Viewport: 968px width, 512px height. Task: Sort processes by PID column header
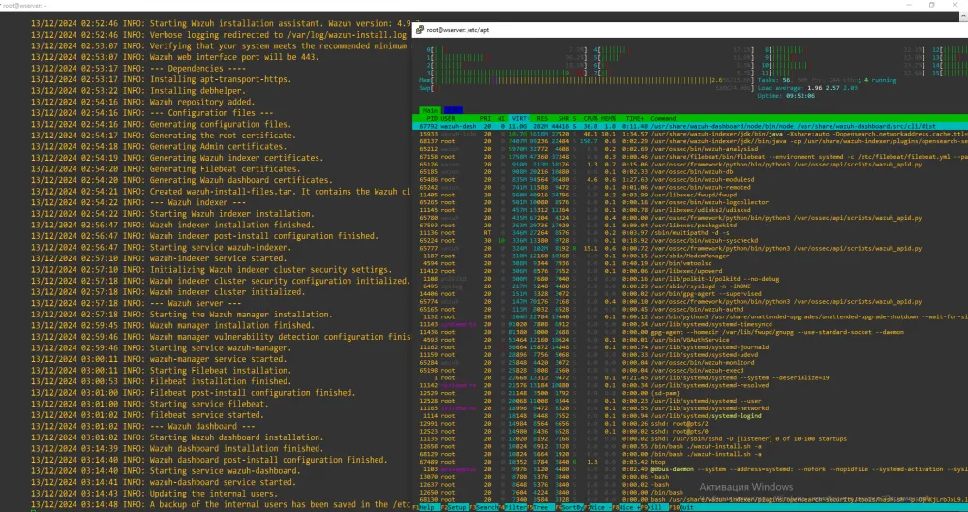pos(432,119)
